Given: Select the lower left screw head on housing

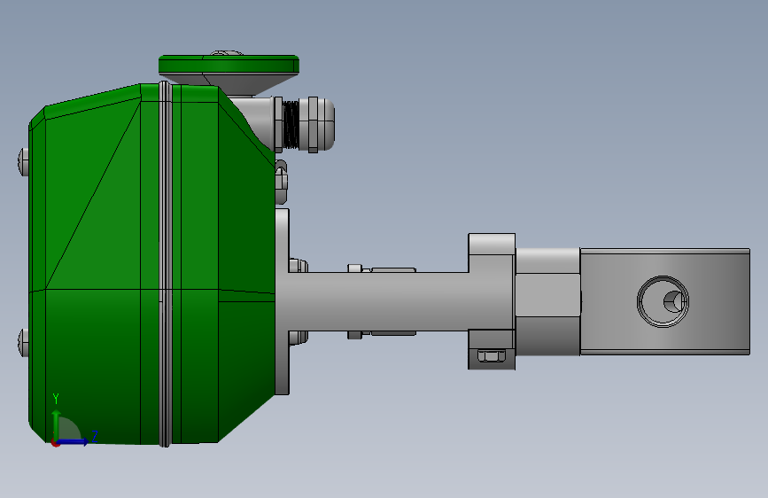Looking at the screenshot, I should [x=23, y=343].
